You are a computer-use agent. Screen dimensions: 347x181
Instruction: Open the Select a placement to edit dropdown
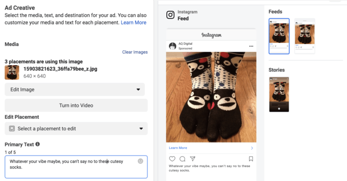pyautogui.click(x=76, y=129)
